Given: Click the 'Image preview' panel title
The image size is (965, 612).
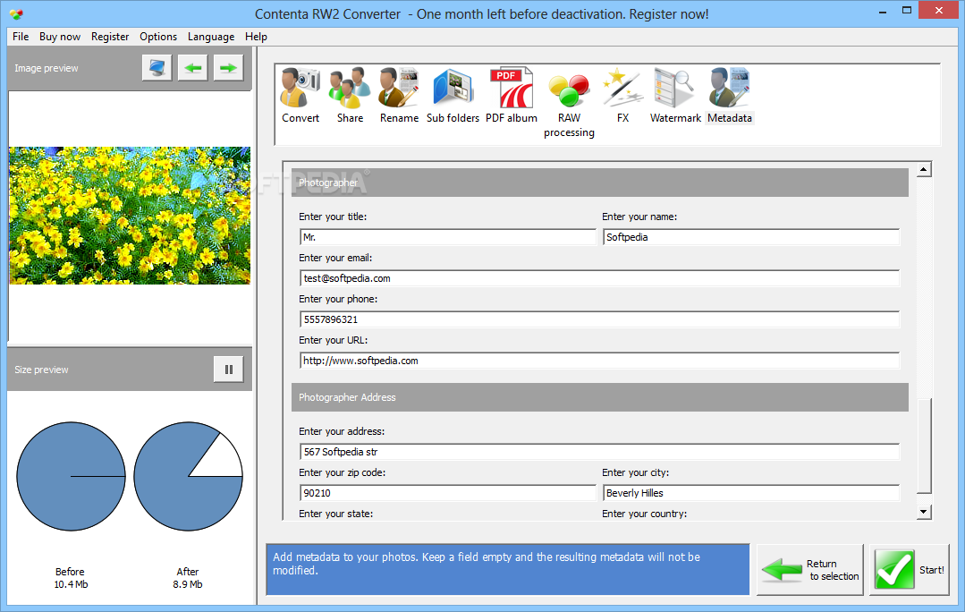Looking at the screenshot, I should click(47, 68).
